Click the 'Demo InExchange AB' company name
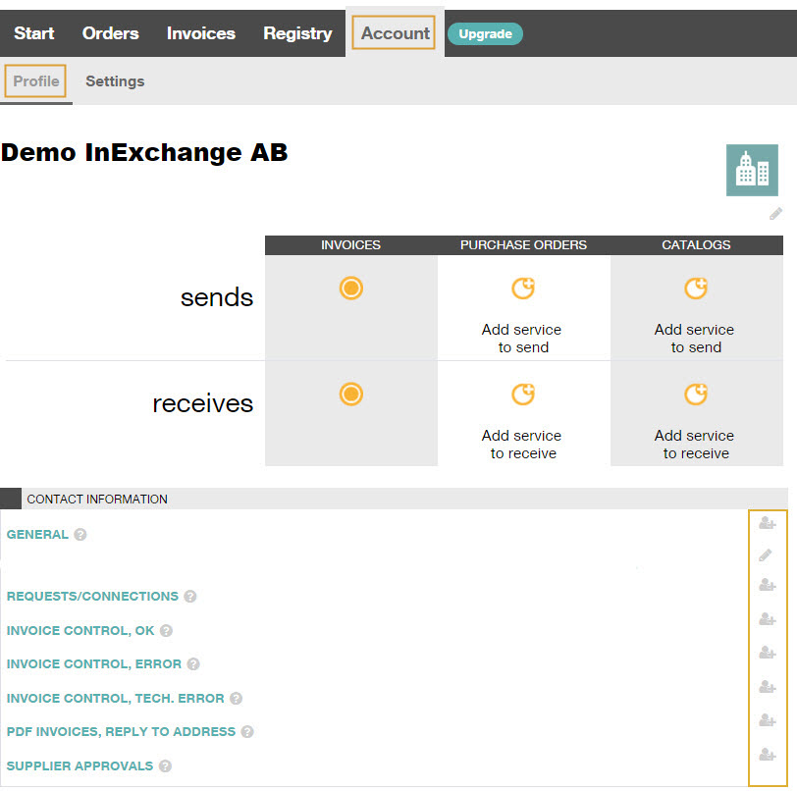This screenshot has width=797, height=791. pos(144,152)
